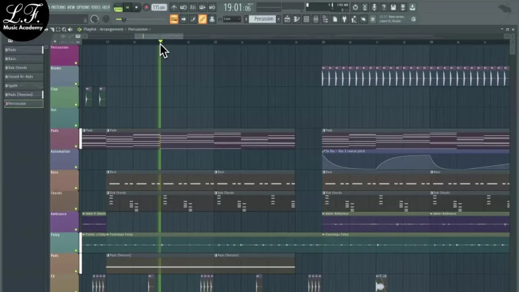The width and height of the screenshot is (519, 292).
Task: Open the help question mark icon
Action: [384, 8]
